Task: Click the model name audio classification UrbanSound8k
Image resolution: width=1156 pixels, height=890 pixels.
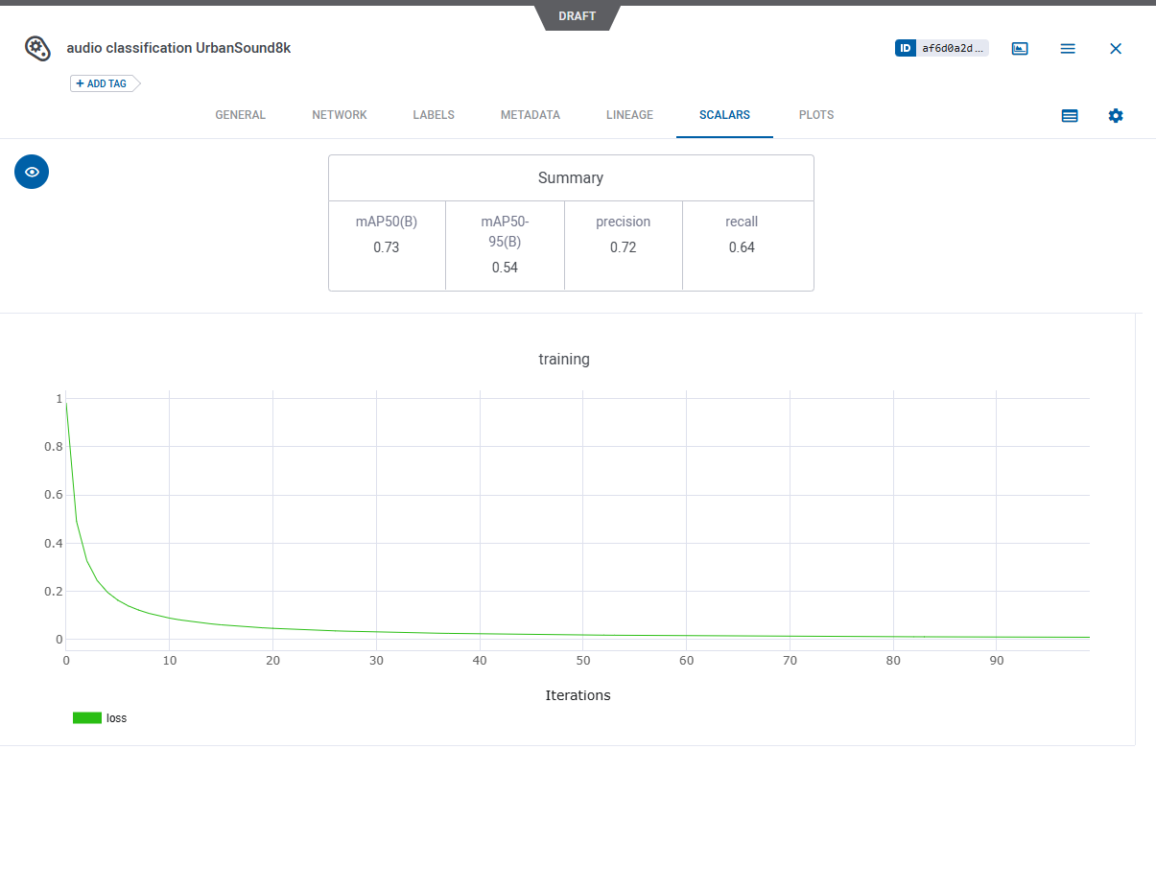Action: coord(178,48)
